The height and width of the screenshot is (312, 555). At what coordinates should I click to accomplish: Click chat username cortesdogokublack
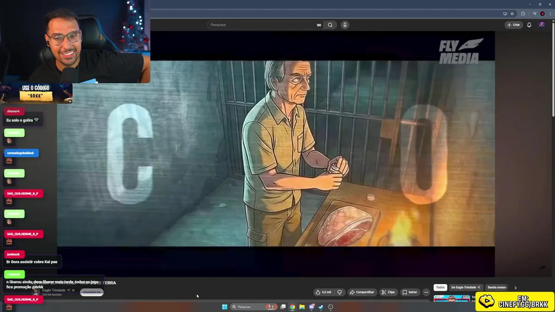[x=21, y=153]
